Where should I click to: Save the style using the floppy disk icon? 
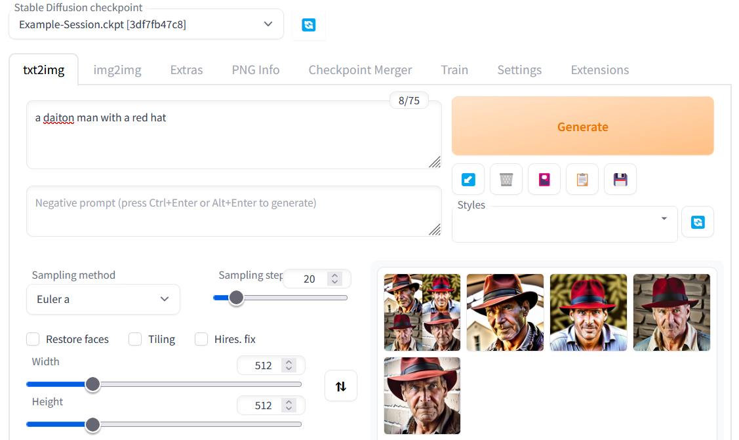pyautogui.click(x=620, y=179)
